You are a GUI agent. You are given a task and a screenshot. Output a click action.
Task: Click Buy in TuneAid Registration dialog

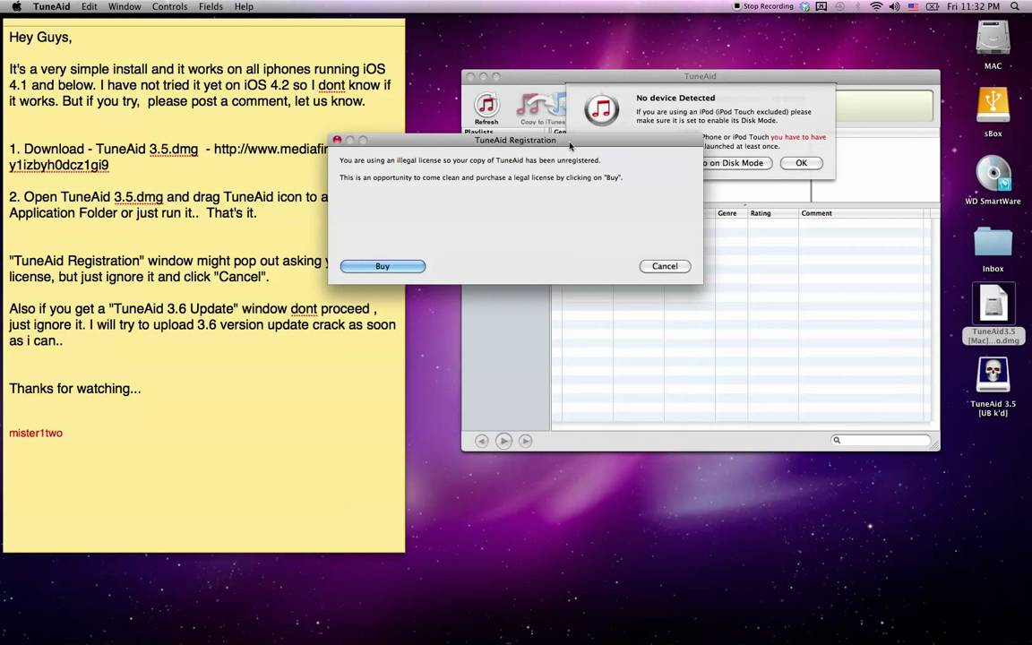coord(383,267)
